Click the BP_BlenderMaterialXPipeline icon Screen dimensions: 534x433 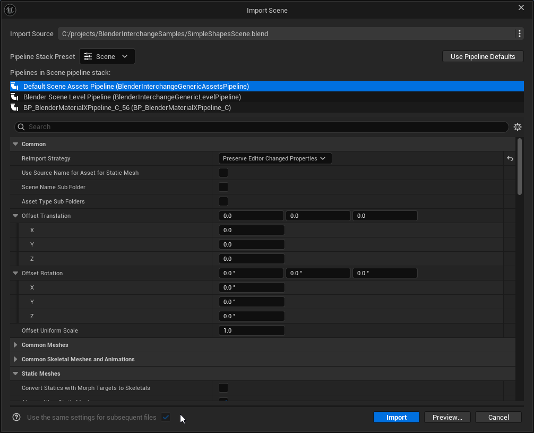[15, 108]
